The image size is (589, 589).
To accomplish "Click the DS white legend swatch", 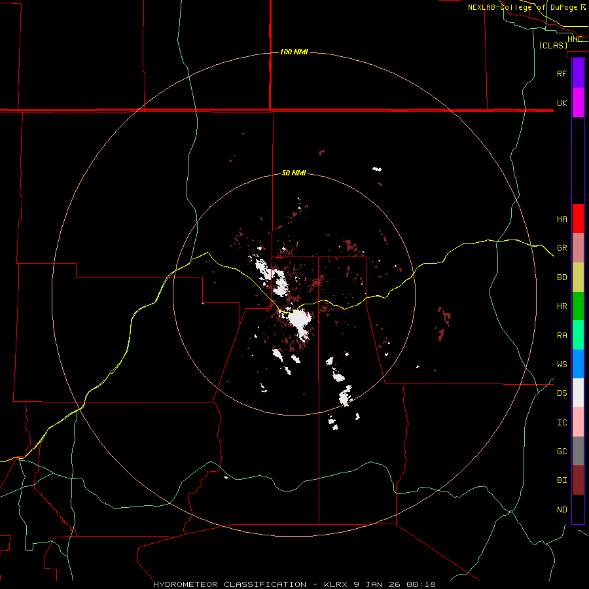I will (x=578, y=393).
